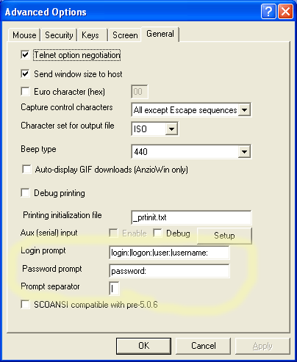Close the Advanced Options dialog

click(x=286, y=11)
